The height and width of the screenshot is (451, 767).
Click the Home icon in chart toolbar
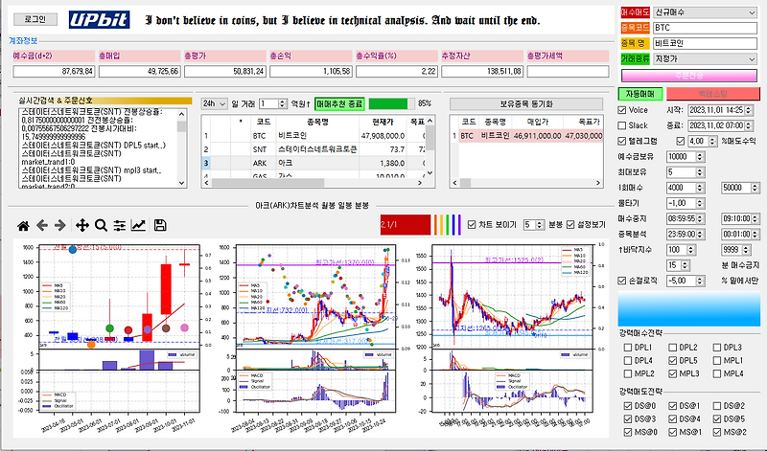coord(23,225)
